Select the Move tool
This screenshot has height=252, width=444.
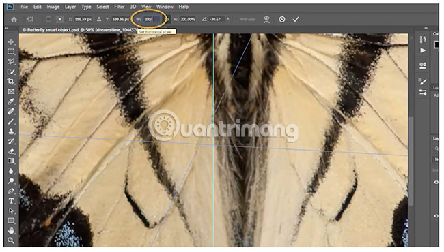click(x=11, y=42)
